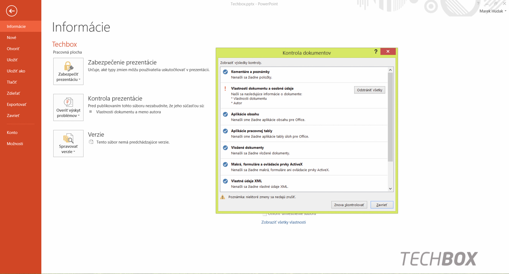Click Znova skontrolovať button
Screen dimensions: 509x274
pos(349,205)
